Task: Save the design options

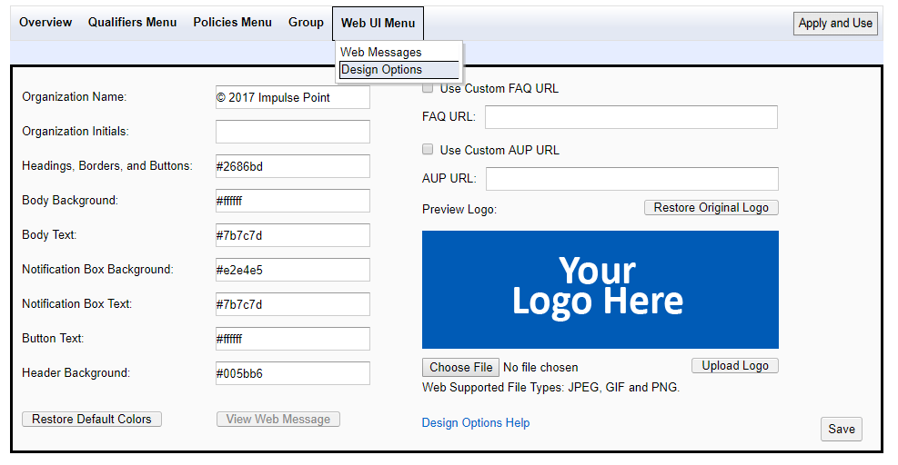Action: click(x=842, y=429)
